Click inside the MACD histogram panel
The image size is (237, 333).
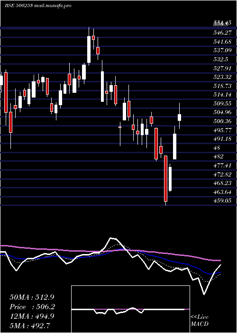coord(130,309)
